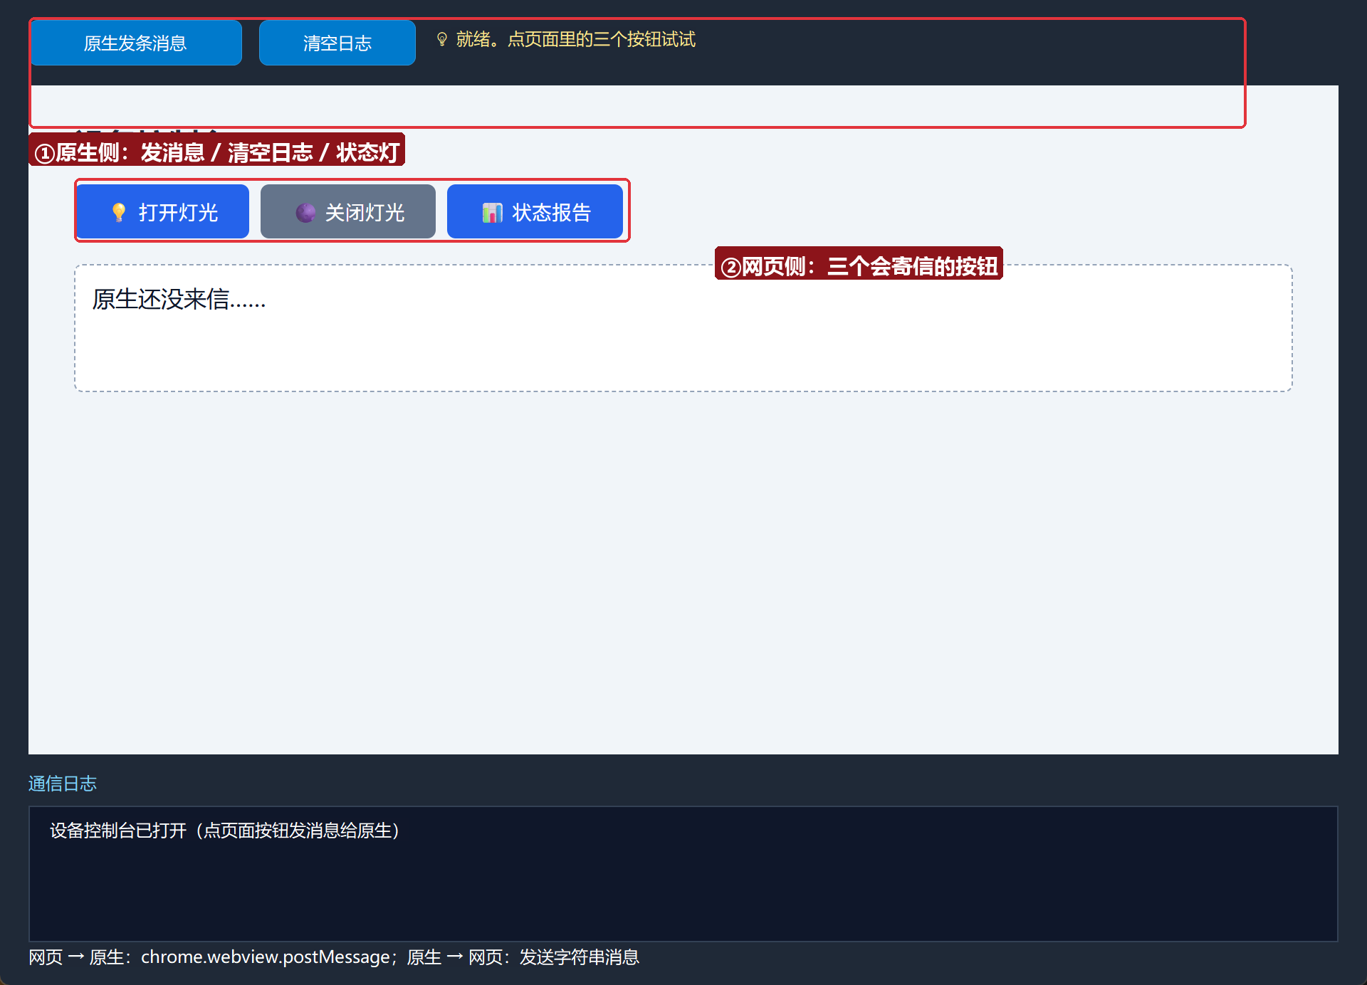Click the message text 原生还没来信……

tap(179, 300)
